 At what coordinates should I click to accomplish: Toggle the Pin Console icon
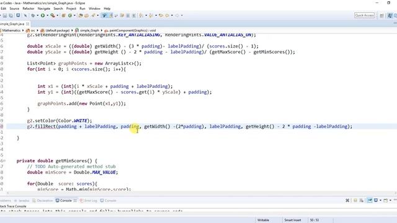[x=370, y=200]
